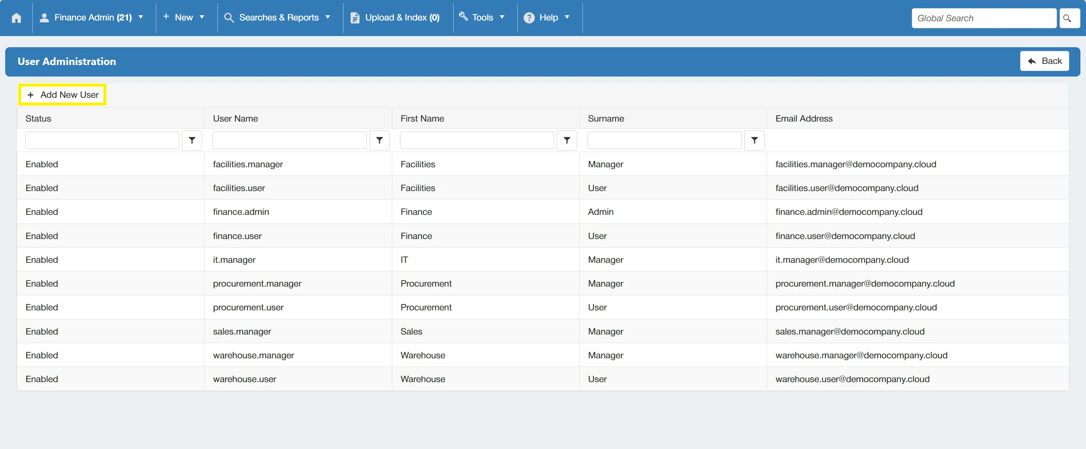Apply the First Name column filter icon
Image resolution: width=1086 pixels, height=449 pixels.
tap(567, 140)
